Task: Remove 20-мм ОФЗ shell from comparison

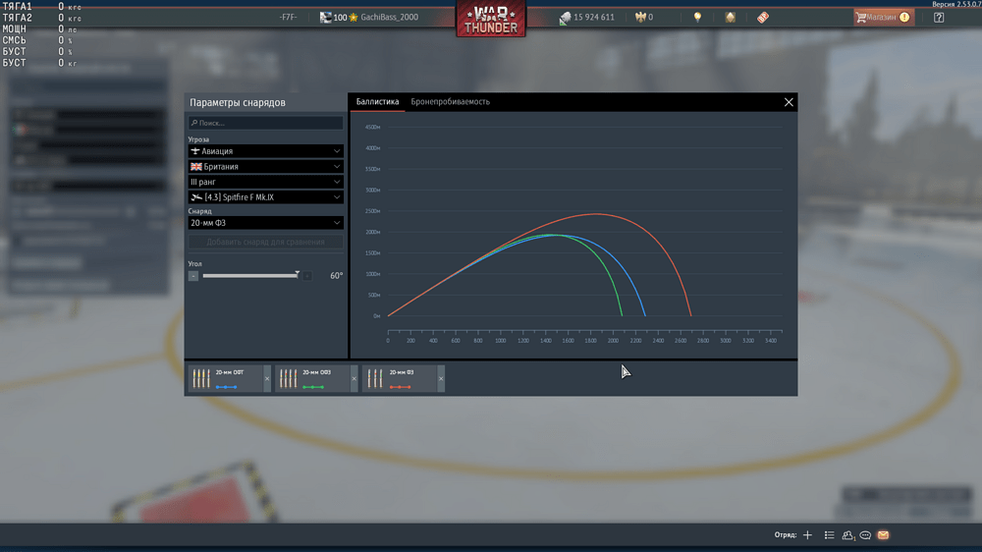Action: (354, 379)
